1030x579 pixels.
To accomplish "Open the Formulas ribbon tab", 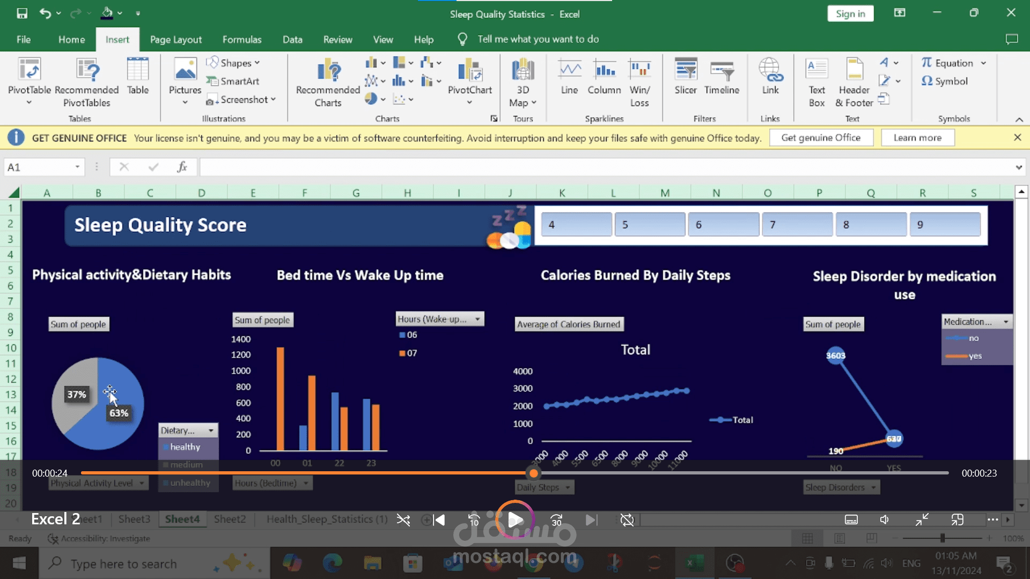I will tap(241, 39).
